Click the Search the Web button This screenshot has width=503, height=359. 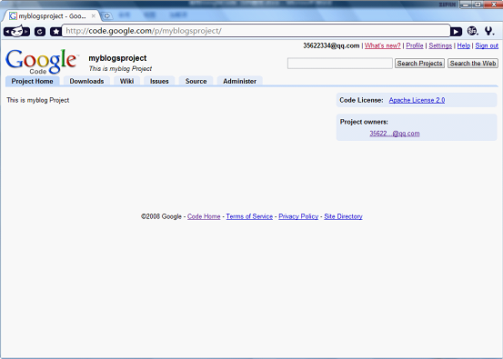click(x=473, y=63)
